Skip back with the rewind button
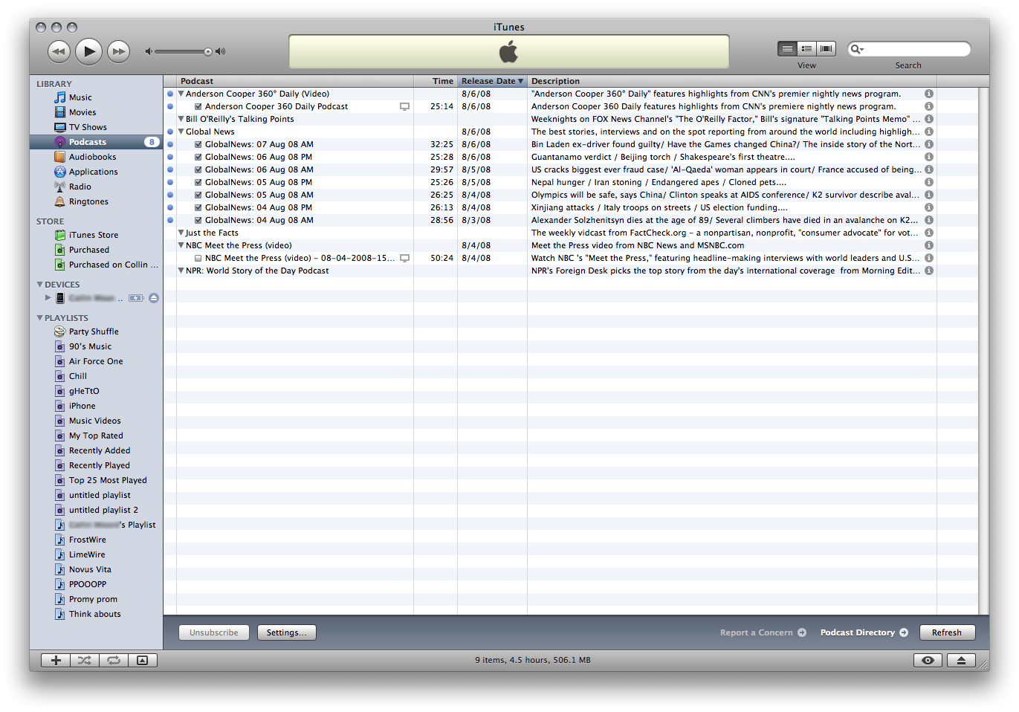The height and width of the screenshot is (712, 1019). (59, 51)
